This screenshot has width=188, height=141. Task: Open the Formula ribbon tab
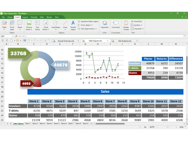point(34,17)
